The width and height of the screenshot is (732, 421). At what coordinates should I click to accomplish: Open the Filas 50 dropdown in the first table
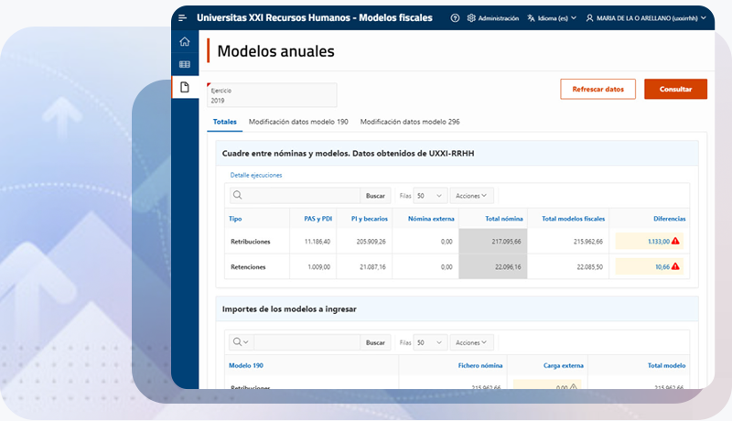(x=429, y=196)
